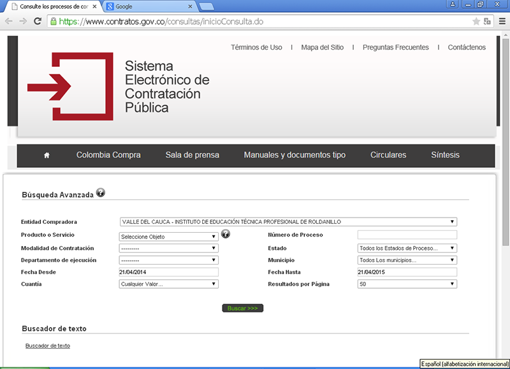Expand the Modalidad de Contratación dropdown
This screenshot has height=369, width=510.
tap(168, 248)
